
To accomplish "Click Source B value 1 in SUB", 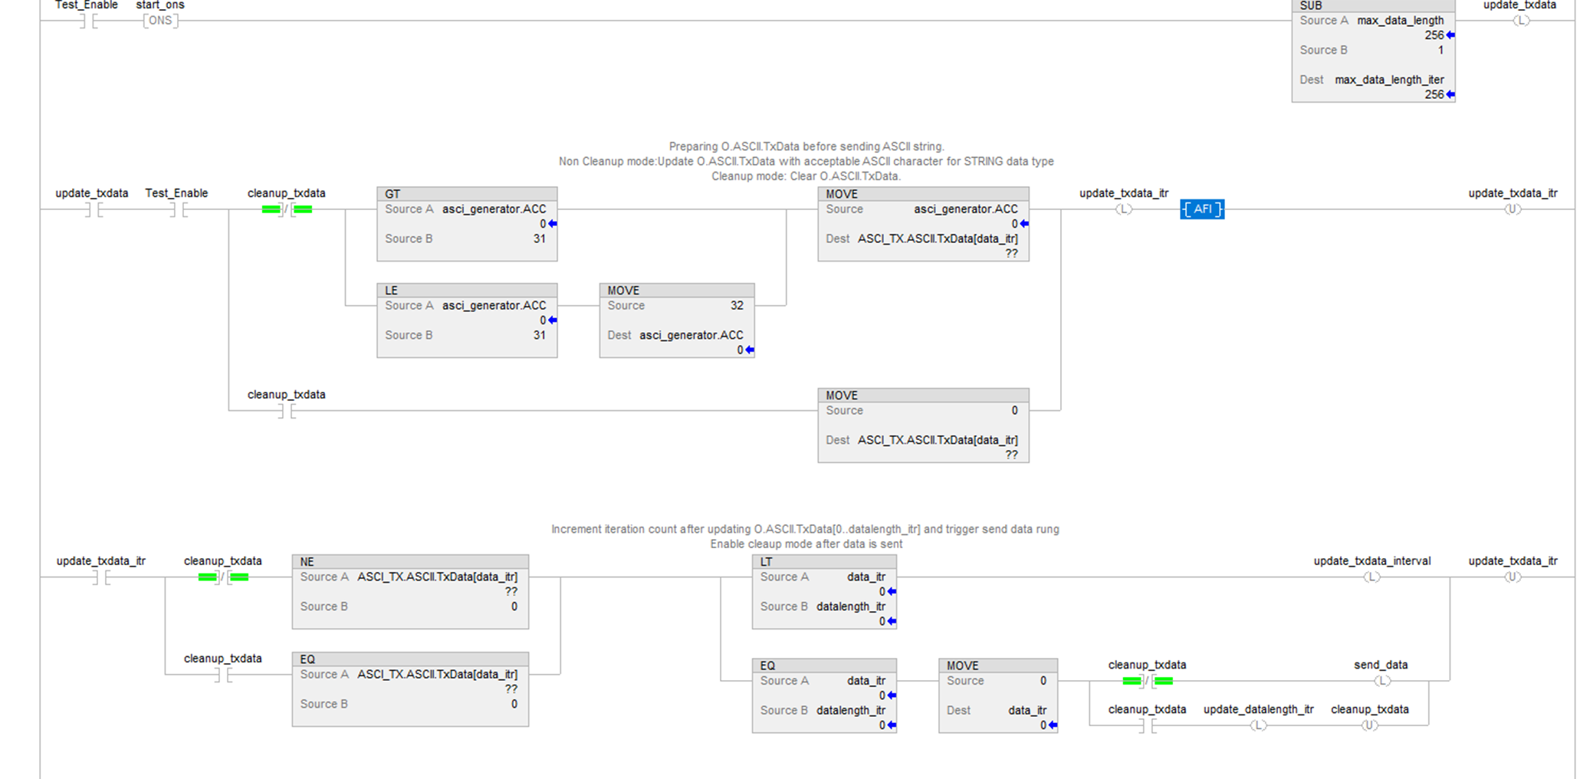I will point(1441,50).
